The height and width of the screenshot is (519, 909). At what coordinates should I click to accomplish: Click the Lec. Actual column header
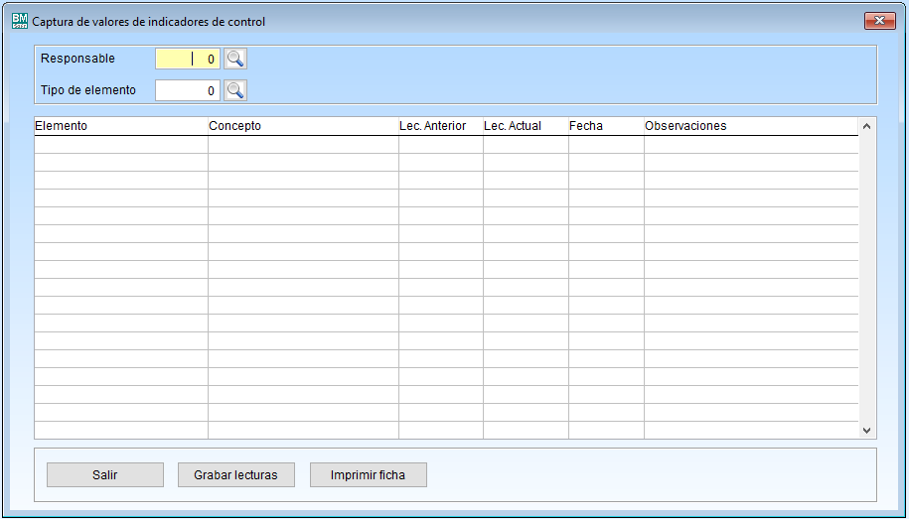[x=525, y=126]
